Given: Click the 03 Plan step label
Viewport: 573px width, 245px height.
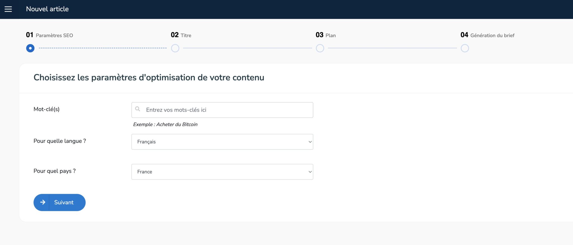Looking at the screenshot, I should click(326, 35).
